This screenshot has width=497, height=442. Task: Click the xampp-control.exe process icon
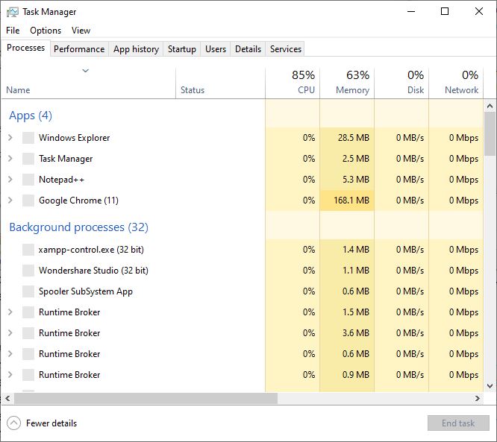point(28,250)
